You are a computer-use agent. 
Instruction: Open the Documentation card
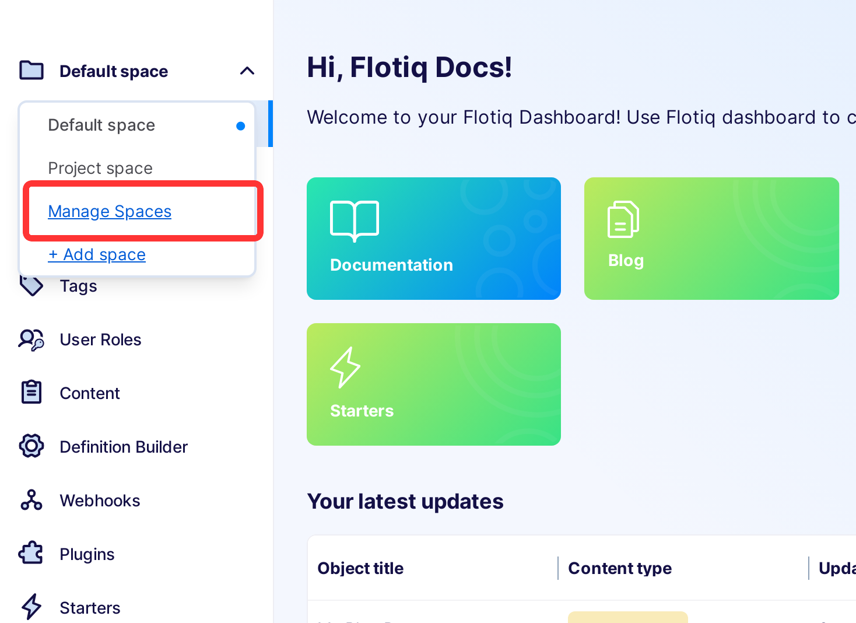point(434,239)
